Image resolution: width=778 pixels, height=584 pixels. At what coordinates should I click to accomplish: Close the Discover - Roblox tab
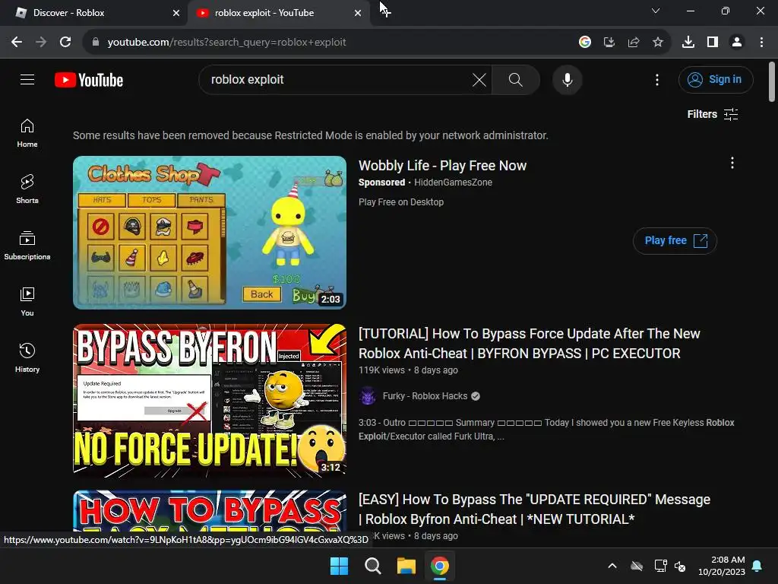[x=176, y=13]
